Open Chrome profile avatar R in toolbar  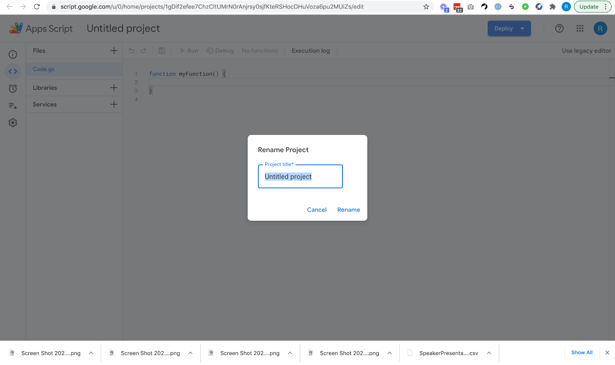coord(566,7)
